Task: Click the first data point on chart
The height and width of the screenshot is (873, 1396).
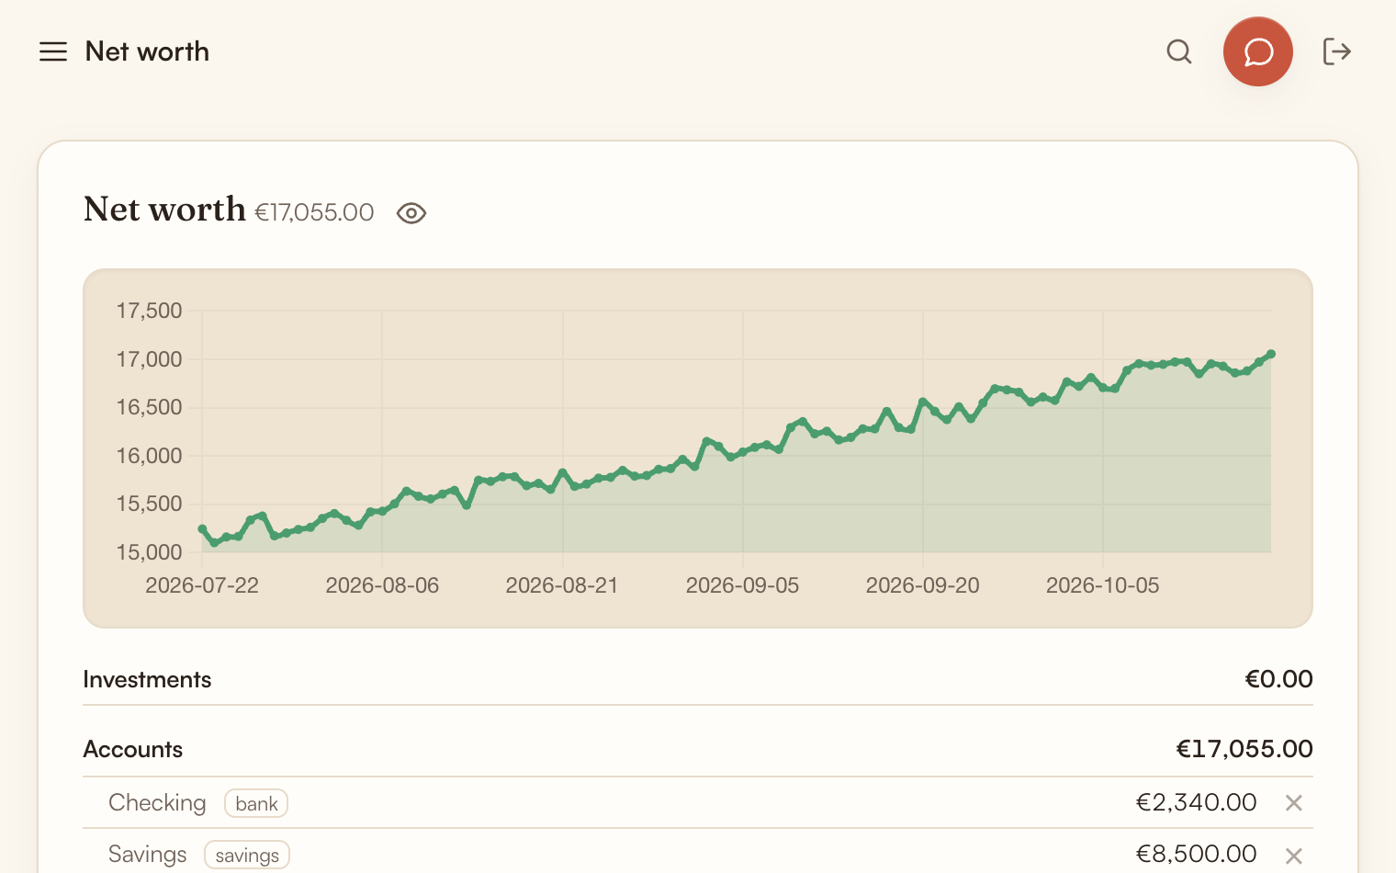Action: [202, 529]
